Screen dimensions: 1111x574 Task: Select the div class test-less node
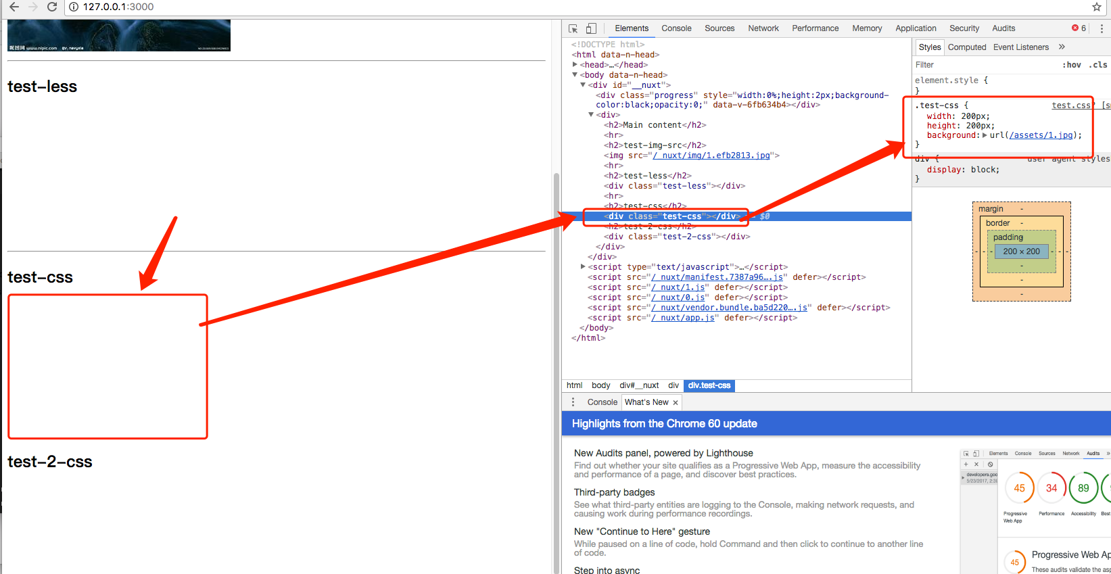pyautogui.click(x=674, y=186)
